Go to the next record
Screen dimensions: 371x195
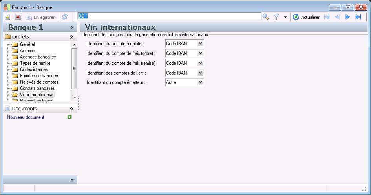pos(347,17)
